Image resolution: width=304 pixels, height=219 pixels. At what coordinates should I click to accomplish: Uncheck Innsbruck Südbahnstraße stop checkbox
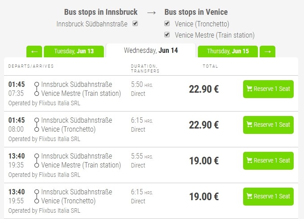tap(135, 24)
